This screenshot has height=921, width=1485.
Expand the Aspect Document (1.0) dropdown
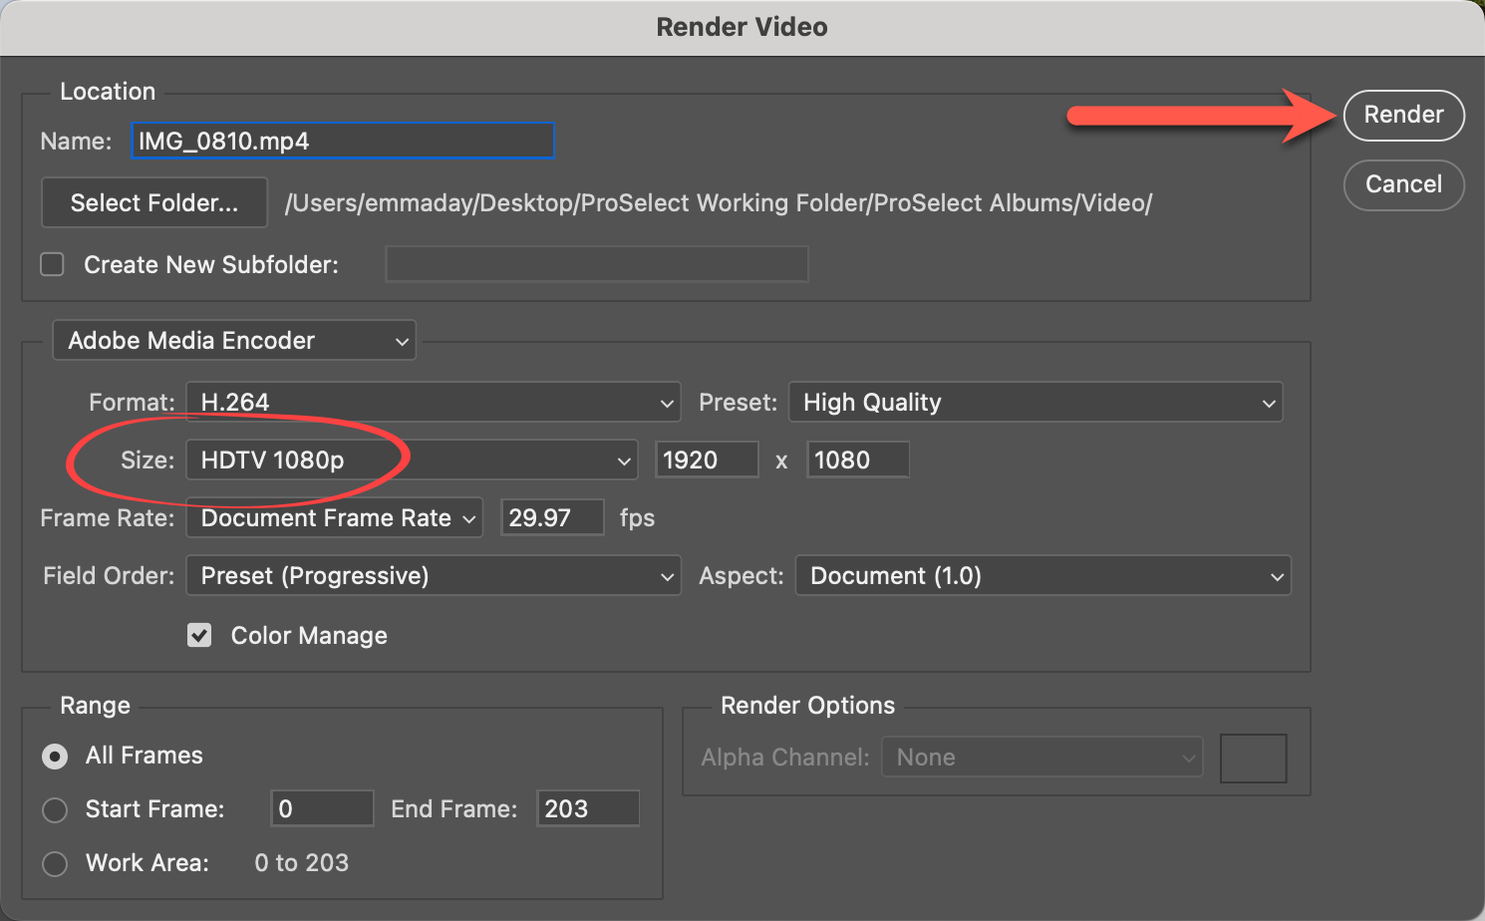1042,576
